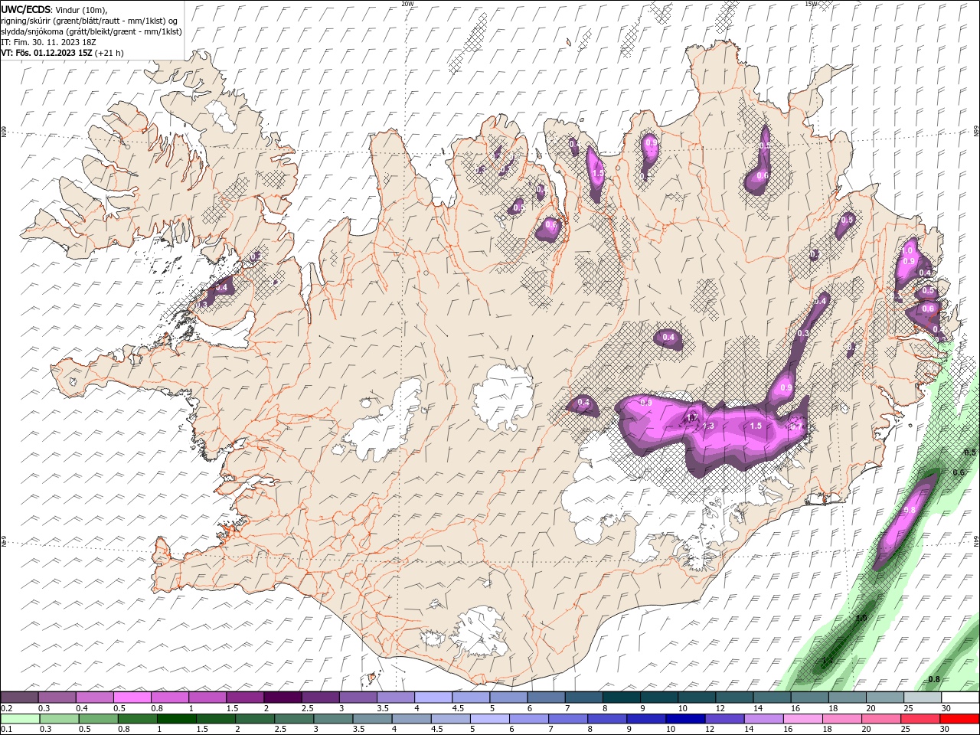The image size is (980, 735).
Task: Pick the blue 8 swatch in rain legend
Action: point(607,719)
